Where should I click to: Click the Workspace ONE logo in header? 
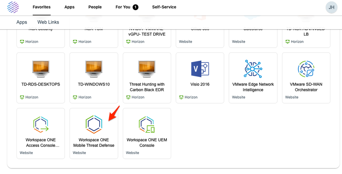point(13,7)
